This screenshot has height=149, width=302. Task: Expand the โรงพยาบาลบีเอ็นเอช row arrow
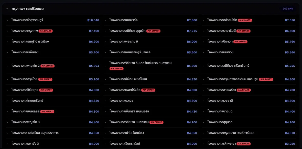tap(7, 52)
